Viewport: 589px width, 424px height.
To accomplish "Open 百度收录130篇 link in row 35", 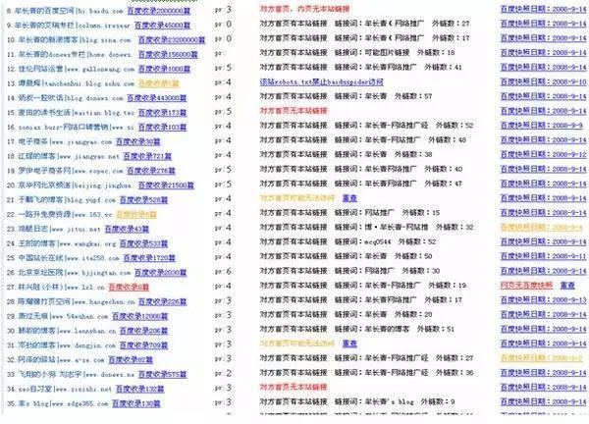I will coord(136,403).
